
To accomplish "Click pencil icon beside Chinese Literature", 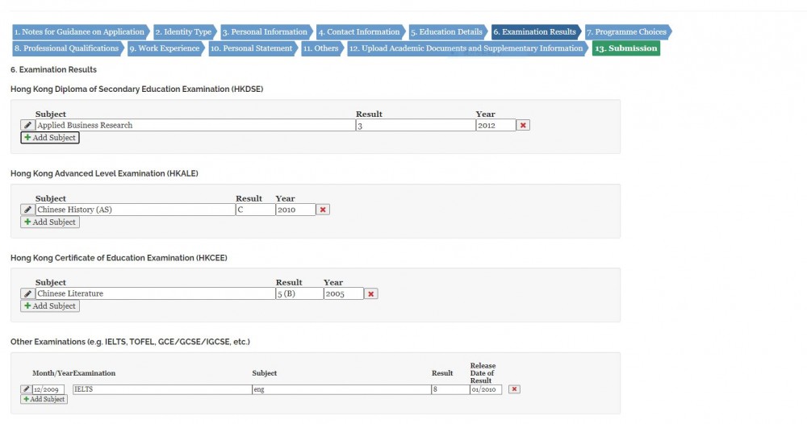I will point(27,294).
